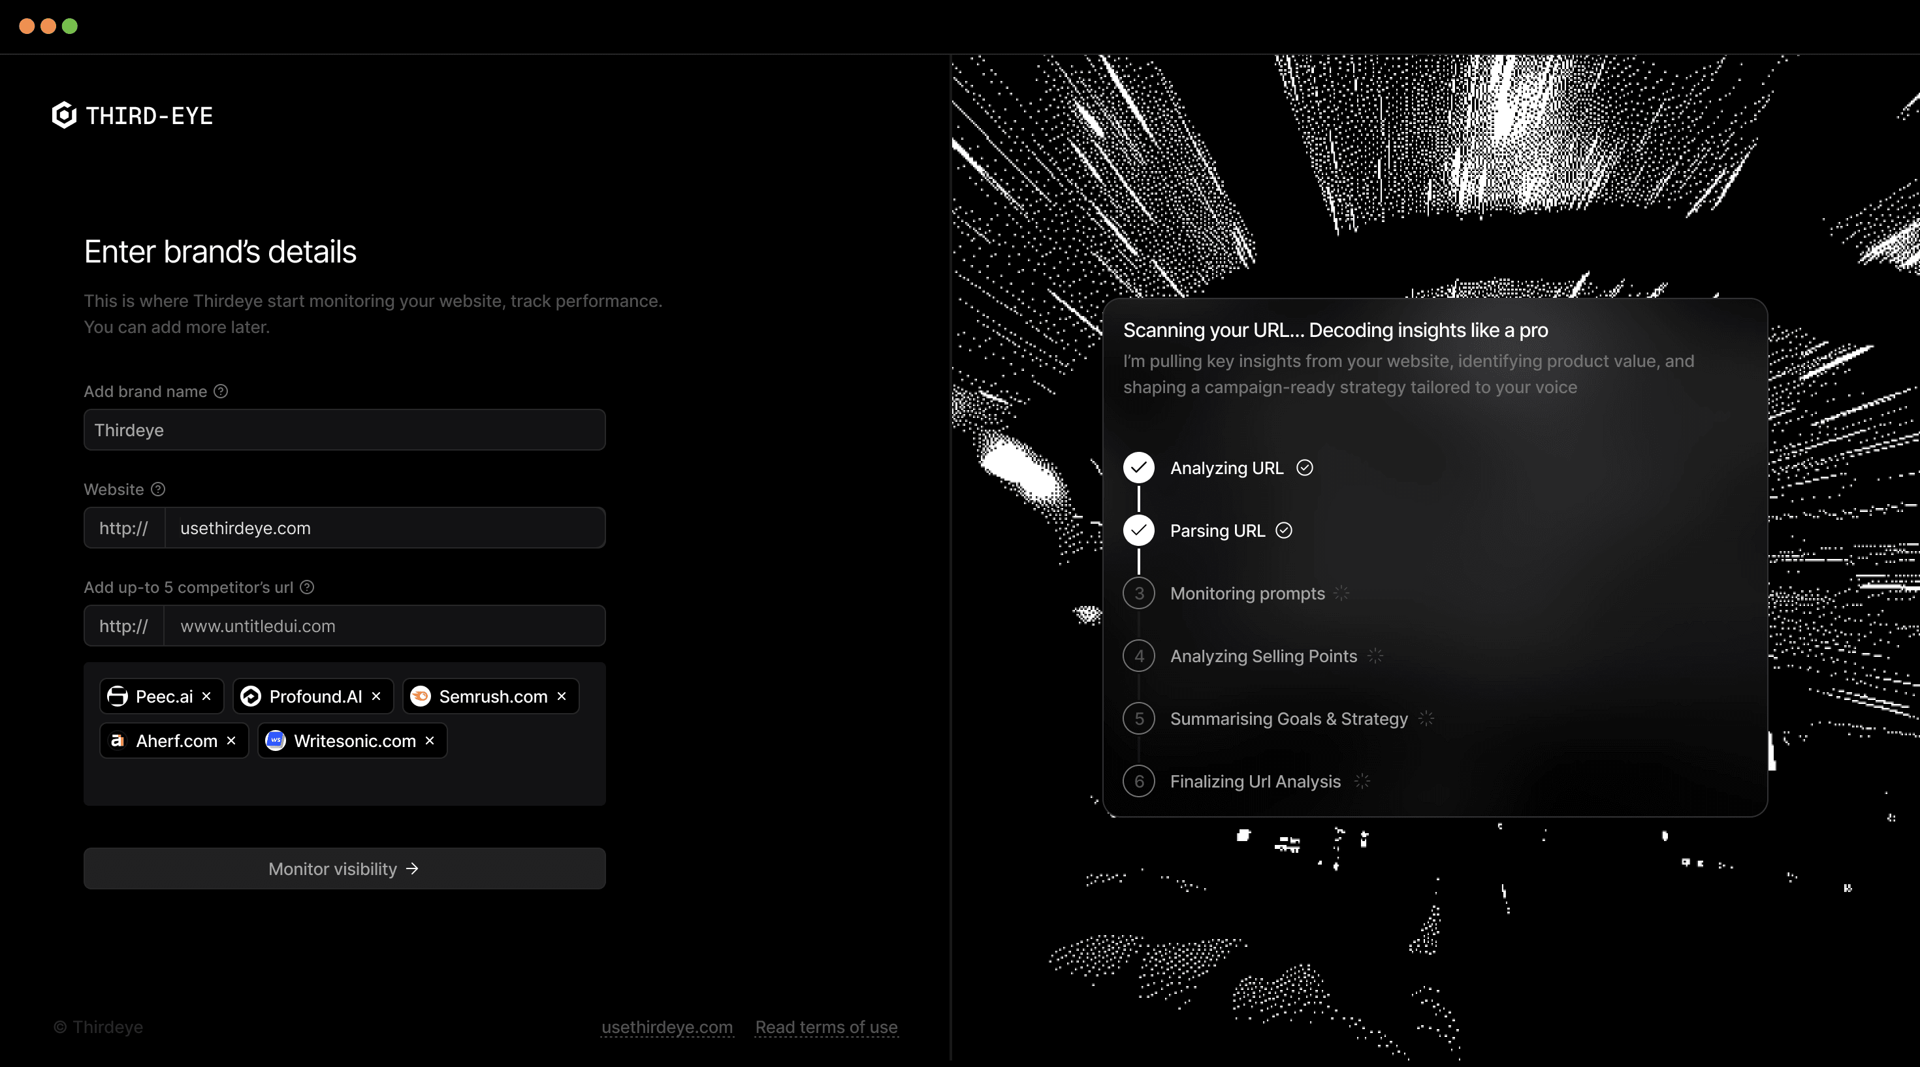The width and height of the screenshot is (1920, 1067).
Task: Click the Brand name input field
Action: (344, 430)
